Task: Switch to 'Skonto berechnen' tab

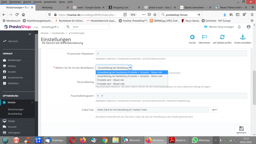Action: 196,7
